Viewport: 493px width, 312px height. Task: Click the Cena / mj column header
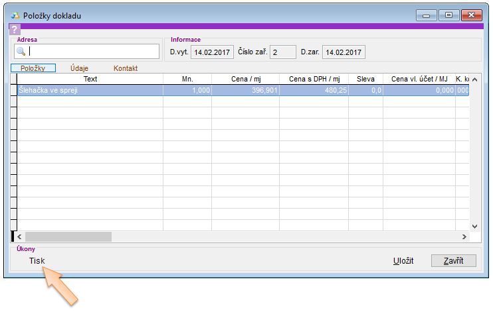(245, 79)
